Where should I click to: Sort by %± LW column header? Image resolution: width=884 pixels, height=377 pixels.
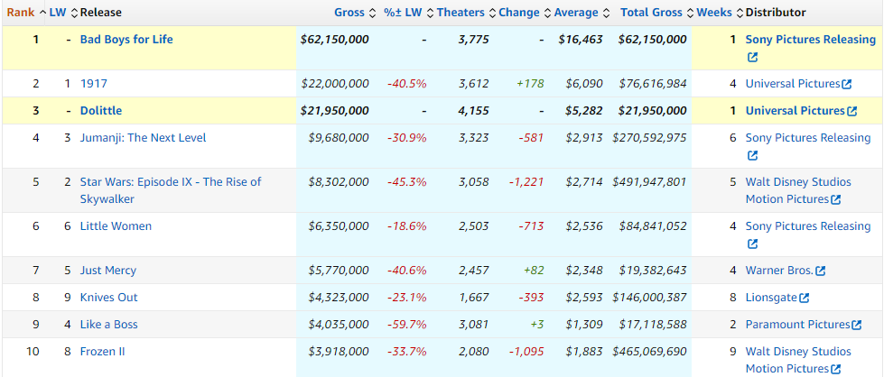pos(402,13)
